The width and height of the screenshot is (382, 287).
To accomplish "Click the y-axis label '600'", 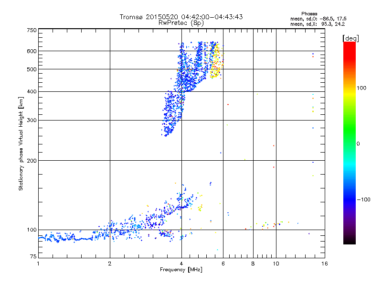I will [x=32, y=51].
